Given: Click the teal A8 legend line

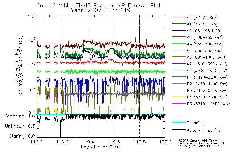Looking at the screenshot, I should [179, 70].
